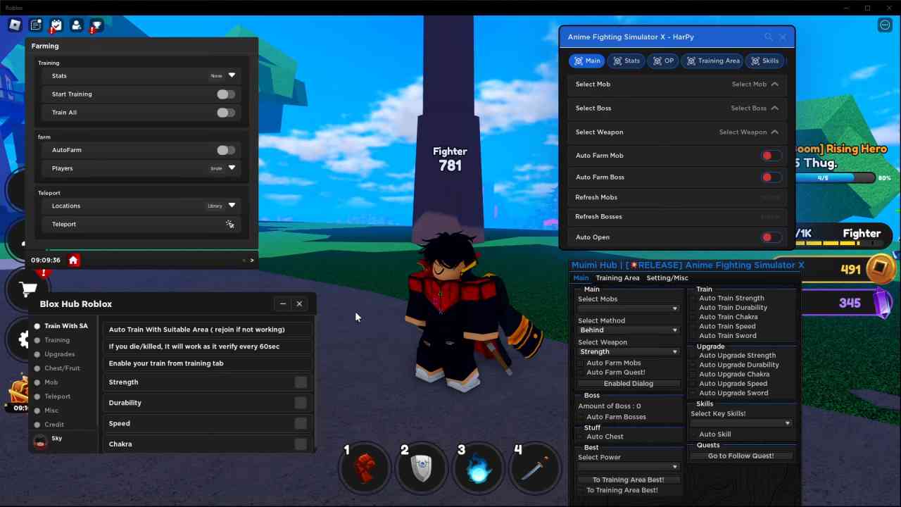Check the Strength box in Blox Hub
The width and height of the screenshot is (901, 507).
301,382
